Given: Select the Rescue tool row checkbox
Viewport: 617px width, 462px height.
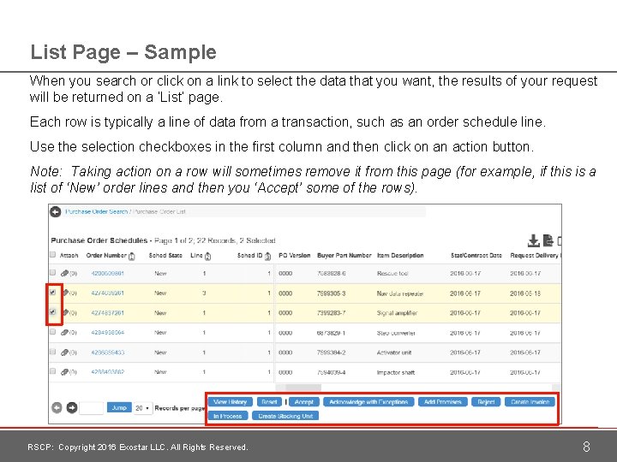Looking at the screenshot, I should point(53,272).
